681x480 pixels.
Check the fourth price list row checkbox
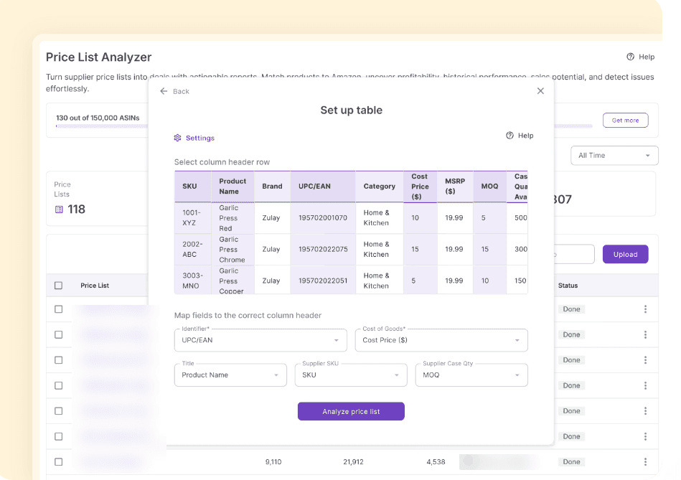click(59, 385)
